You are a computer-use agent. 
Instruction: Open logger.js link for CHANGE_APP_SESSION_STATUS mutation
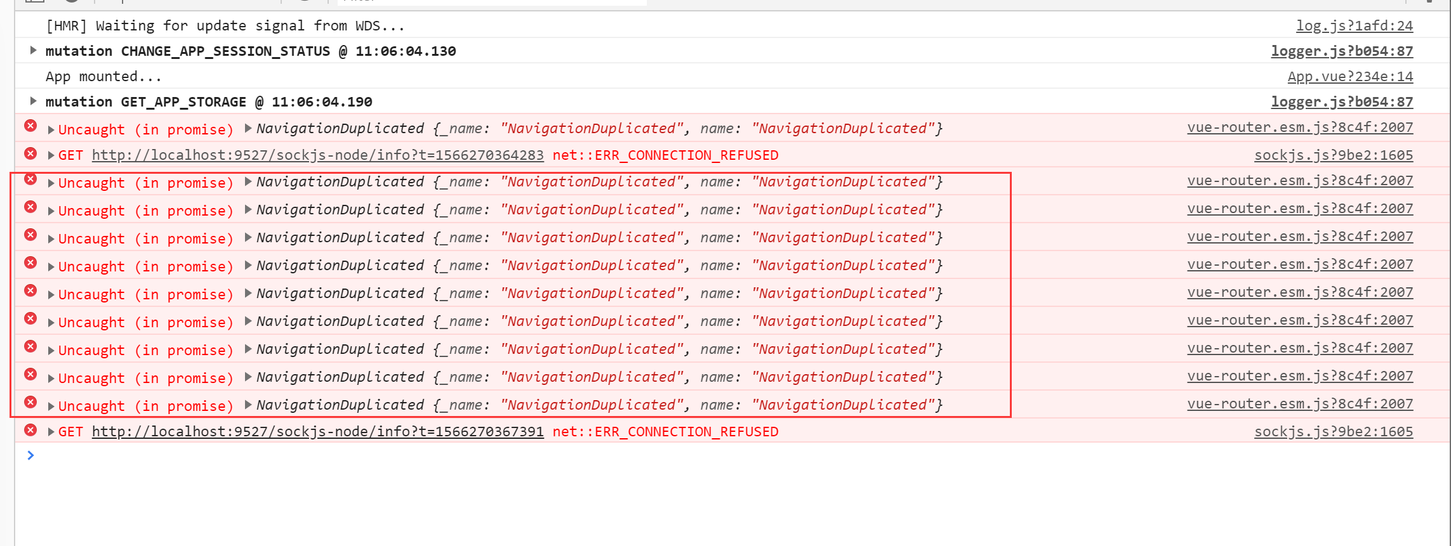pos(1342,51)
